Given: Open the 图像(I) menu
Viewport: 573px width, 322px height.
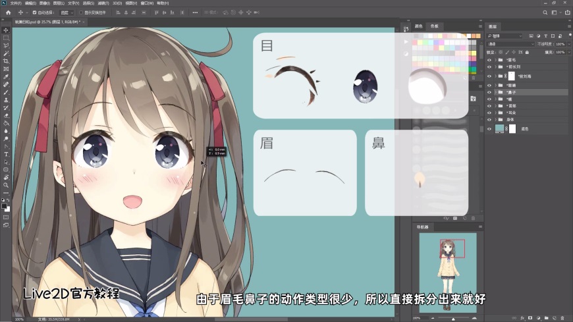Looking at the screenshot, I should (44, 3).
